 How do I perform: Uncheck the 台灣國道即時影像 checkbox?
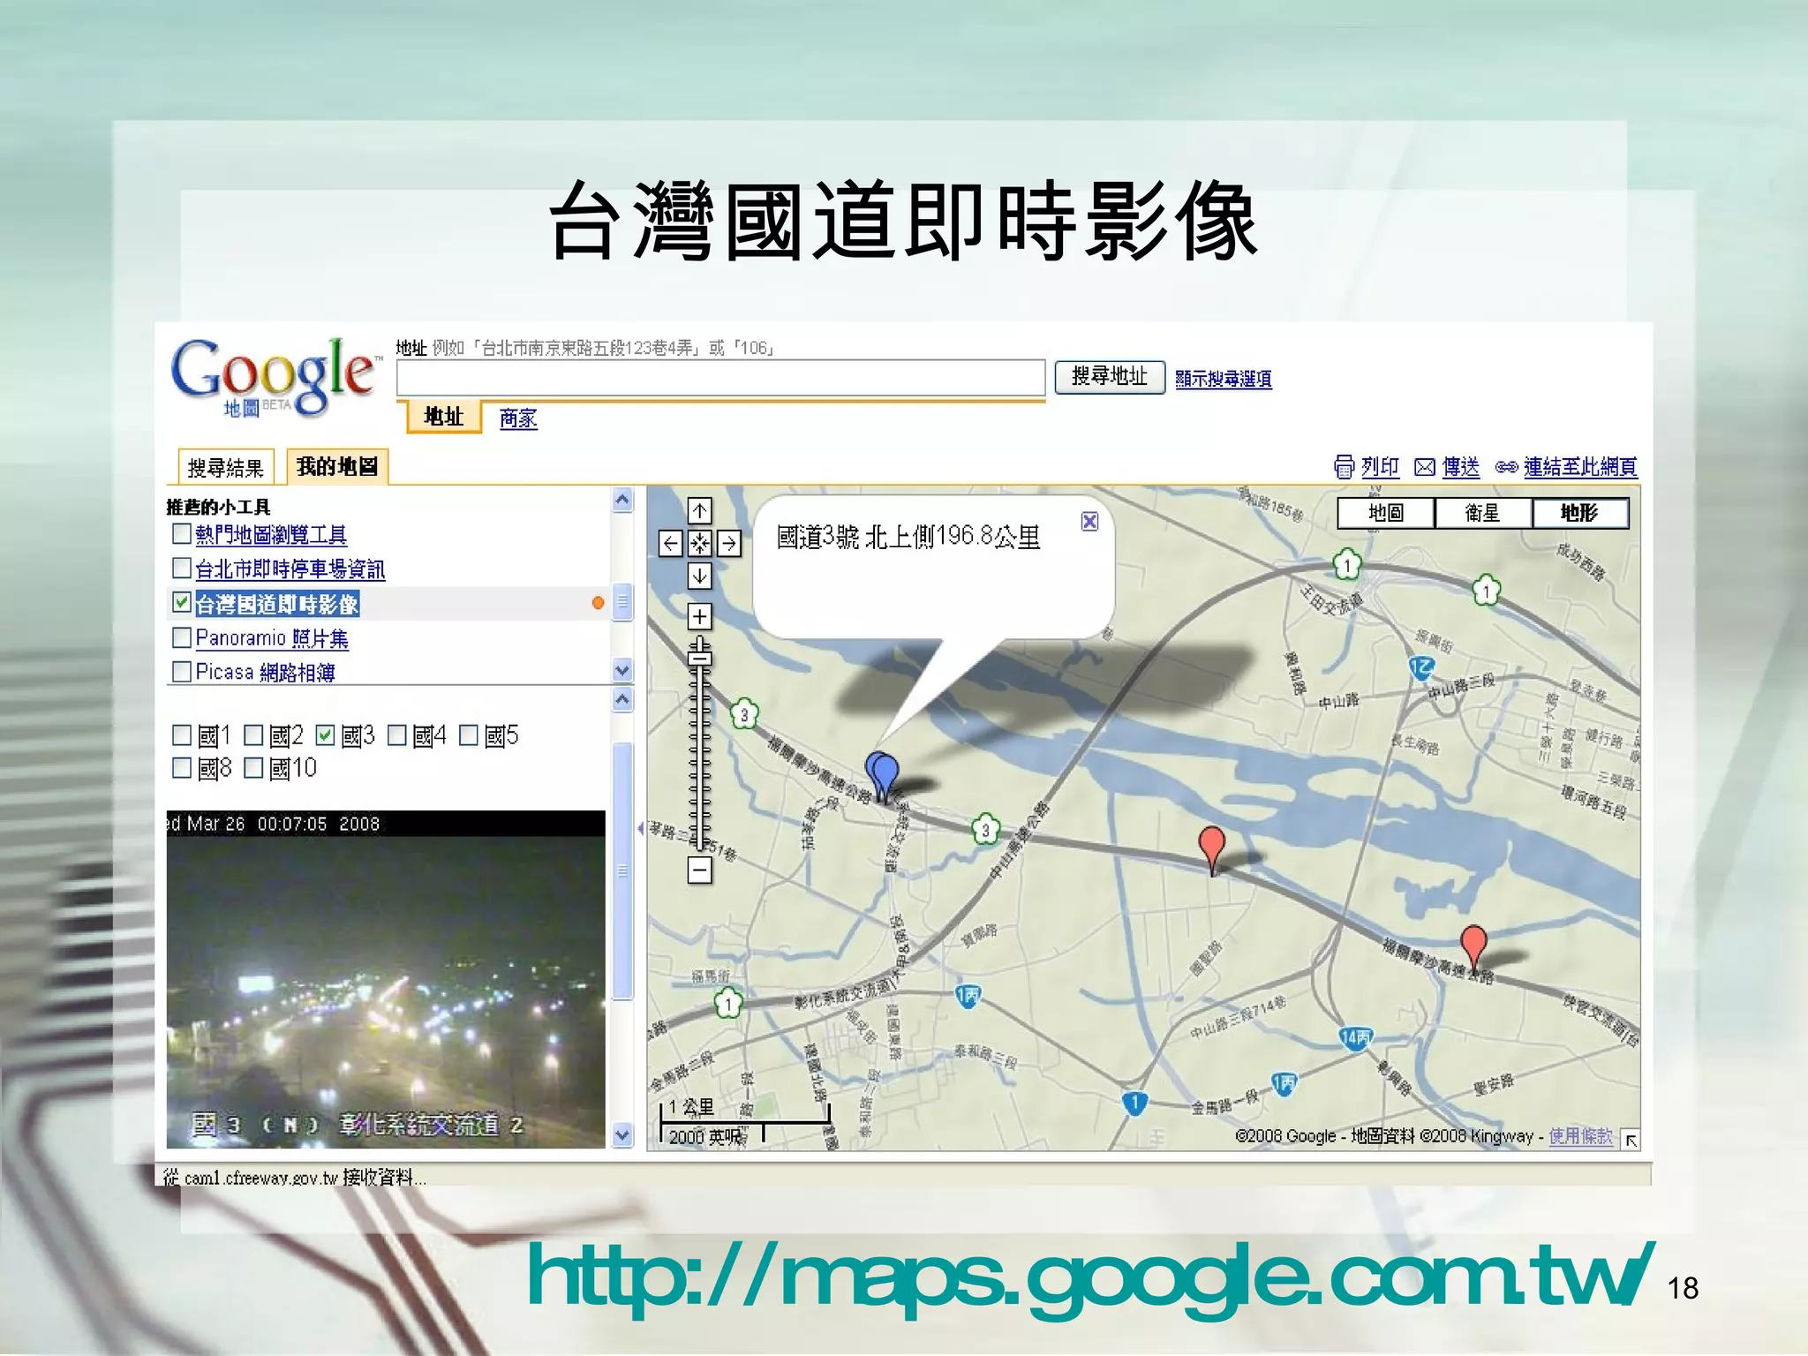point(182,602)
